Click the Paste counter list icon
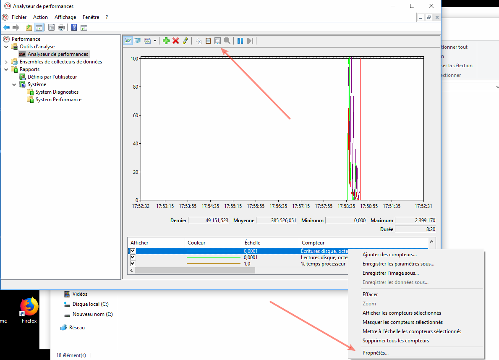The width and height of the screenshot is (499, 360). tap(208, 41)
